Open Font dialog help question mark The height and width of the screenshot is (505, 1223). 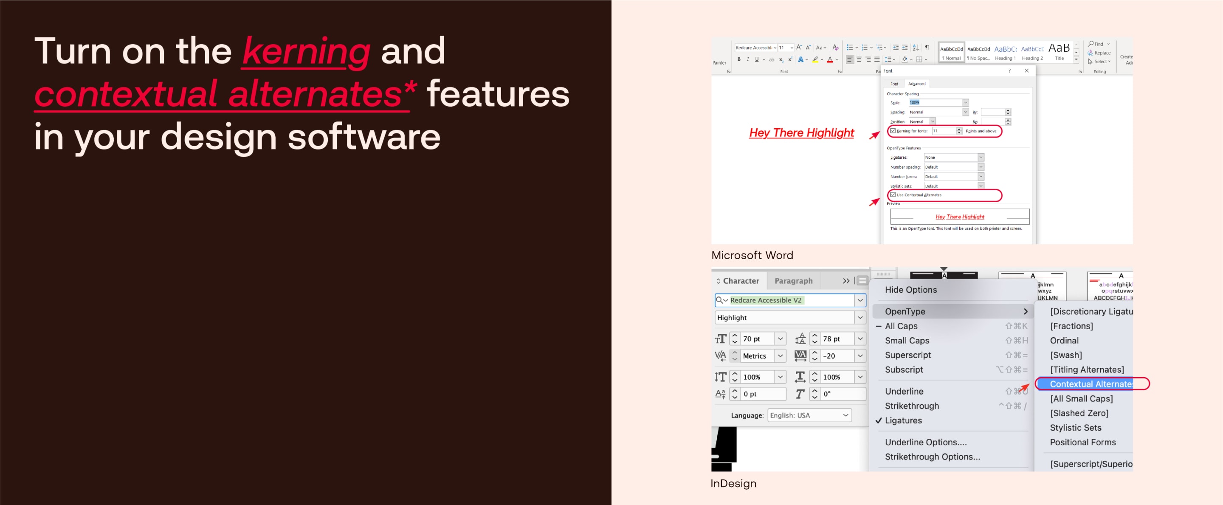(x=1010, y=71)
